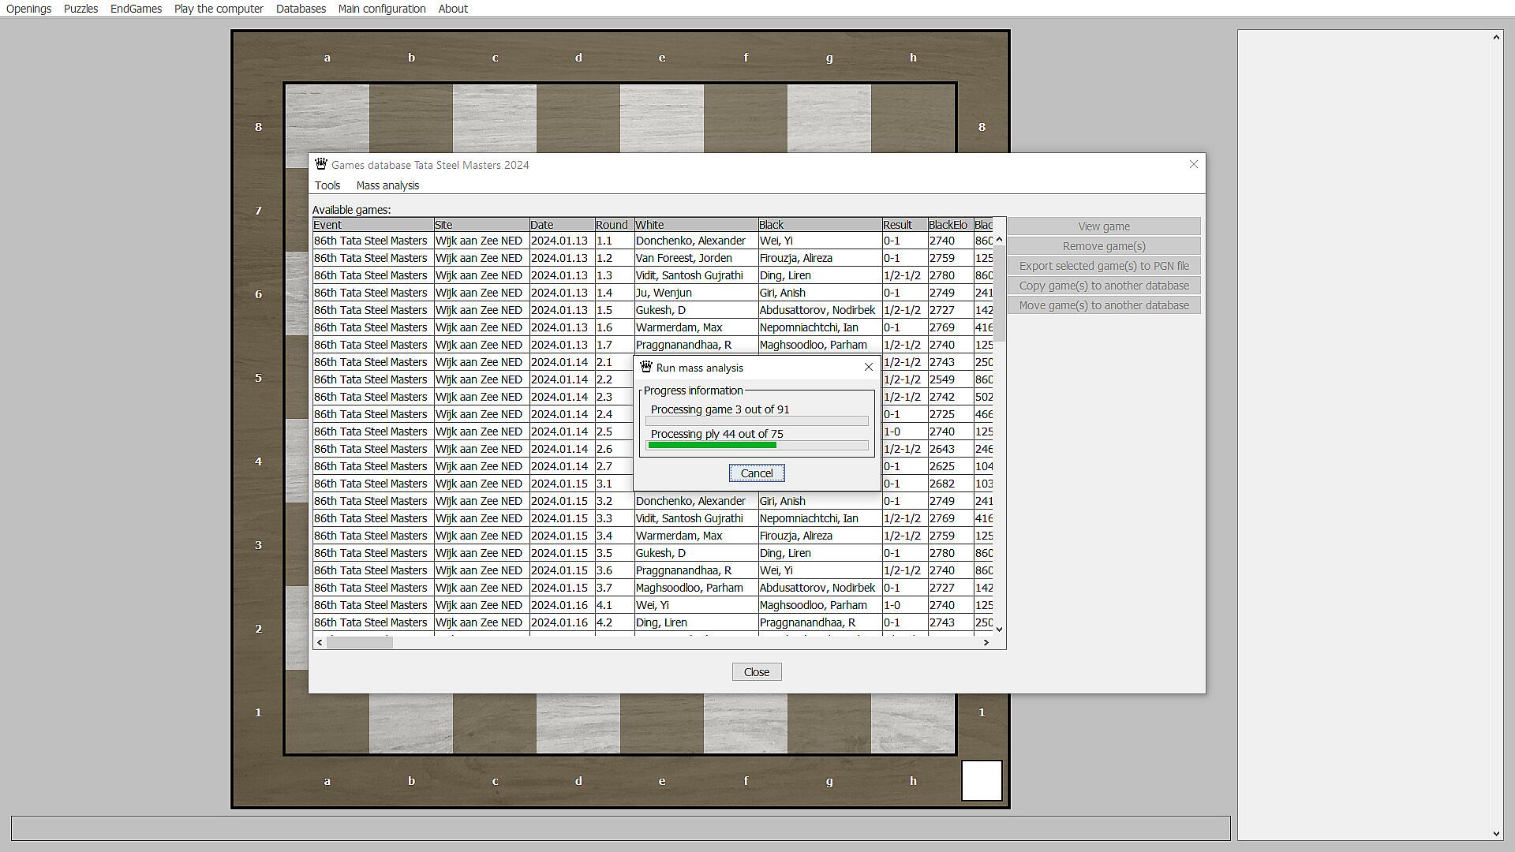
Task: Open the Databases menu
Action: pyautogui.click(x=301, y=9)
